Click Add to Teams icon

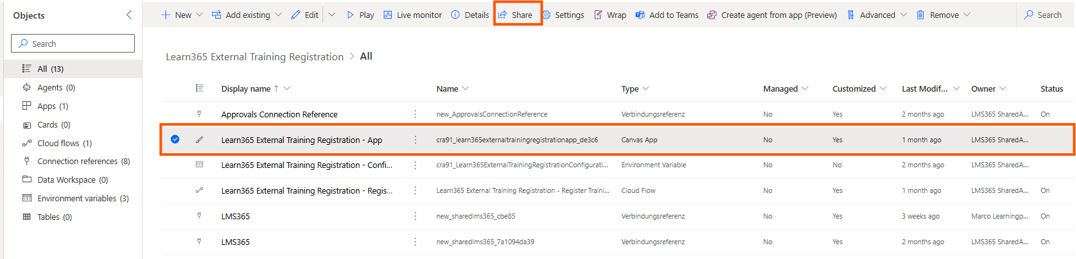[x=640, y=15]
